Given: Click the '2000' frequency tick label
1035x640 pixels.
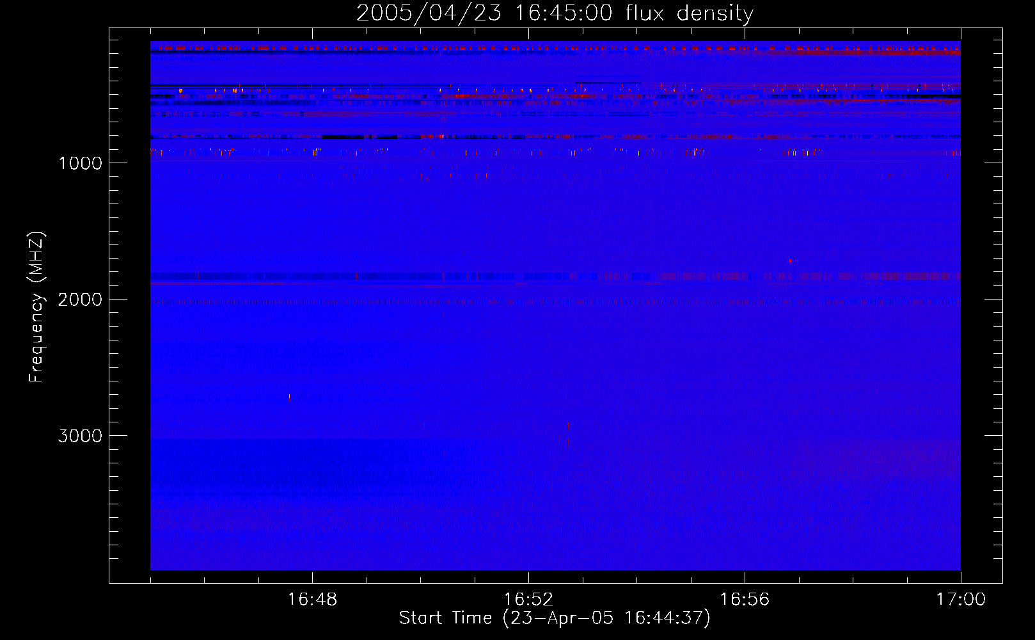Looking at the screenshot, I should click(x=80, y=300).
